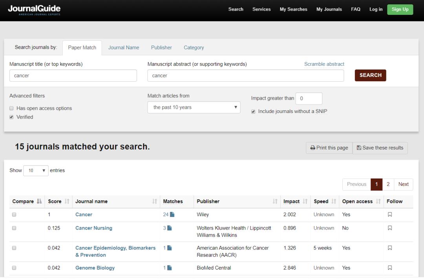424x279 pixels.
Task: Tick compare checkbox for Cancer Nursing
Action: click(x=14, y=228)
